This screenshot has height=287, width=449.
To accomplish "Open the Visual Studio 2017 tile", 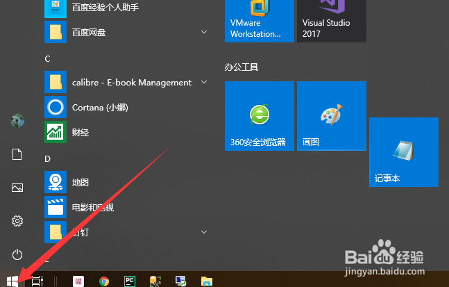I will (332, 21).
